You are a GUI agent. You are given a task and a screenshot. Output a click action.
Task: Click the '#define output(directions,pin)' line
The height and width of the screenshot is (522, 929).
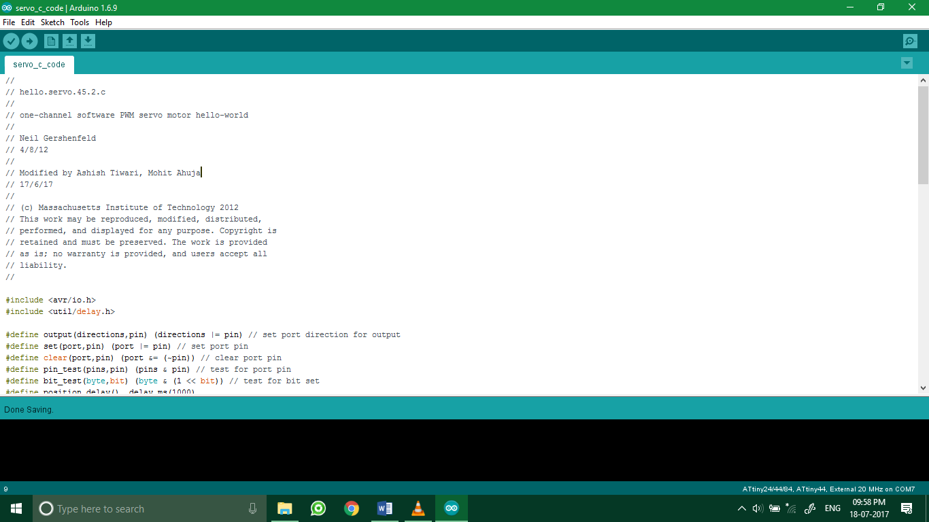pyautogui.click(x=203, y=334)
